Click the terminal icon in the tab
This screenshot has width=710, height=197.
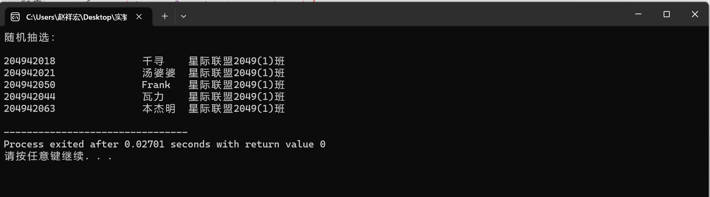coord(15,17)
